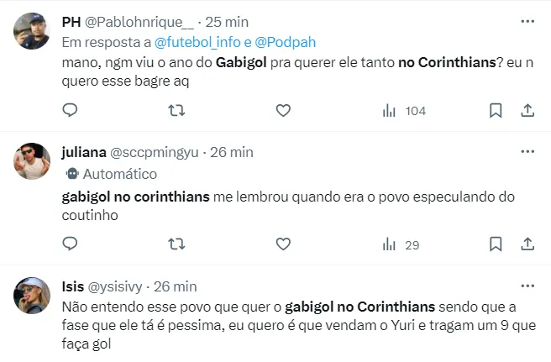Open more options on PH's tweet
The image size is (551, 362).
[527, 20]
